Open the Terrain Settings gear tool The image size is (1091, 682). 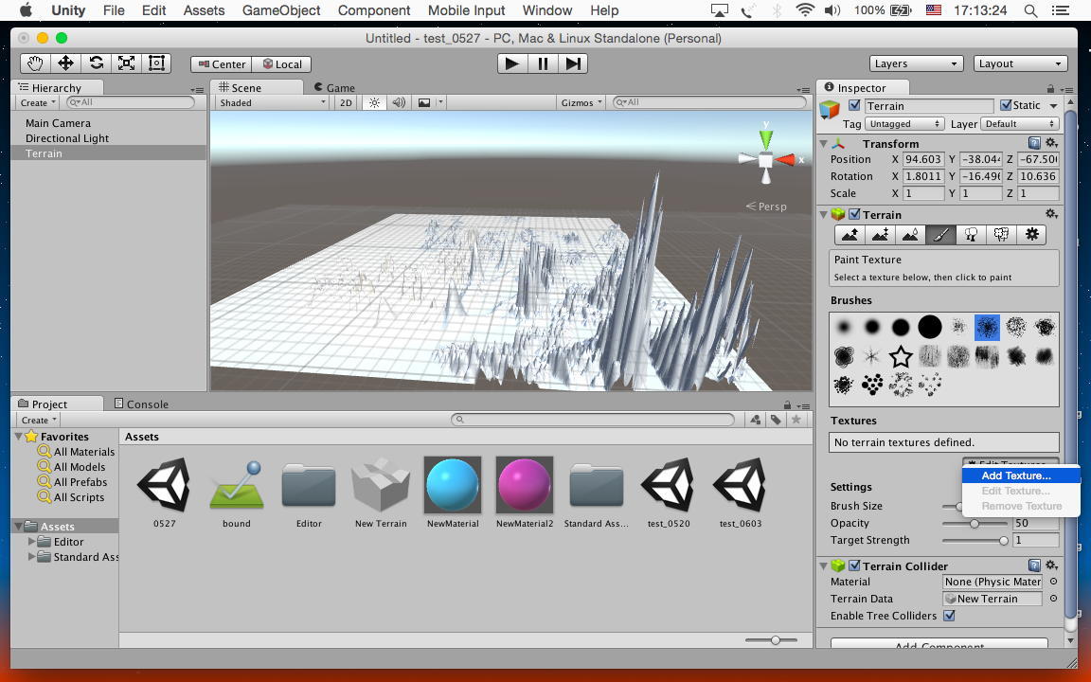click(1031, 235)
